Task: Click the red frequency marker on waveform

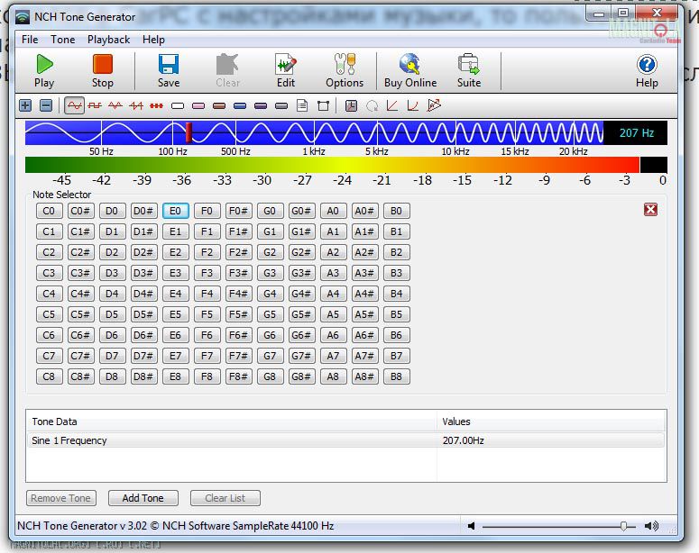Action: 189,132
